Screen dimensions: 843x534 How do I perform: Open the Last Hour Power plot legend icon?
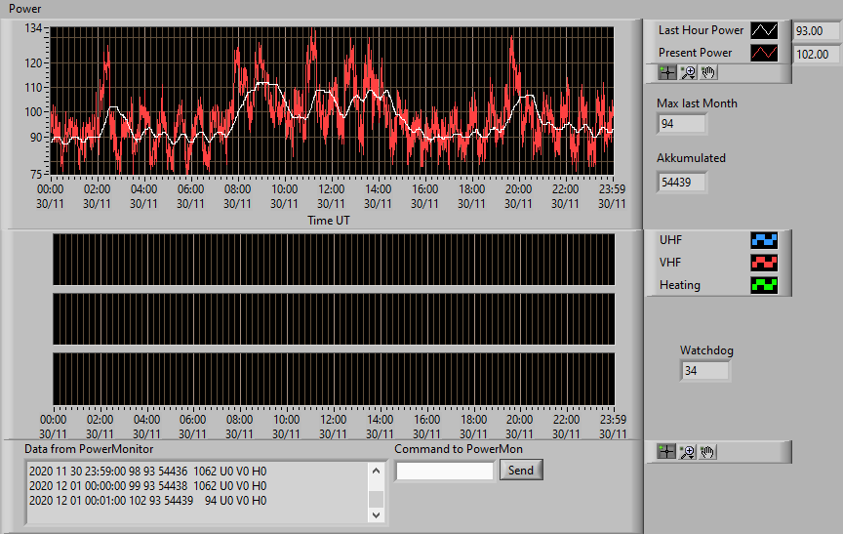click(764, 30)
